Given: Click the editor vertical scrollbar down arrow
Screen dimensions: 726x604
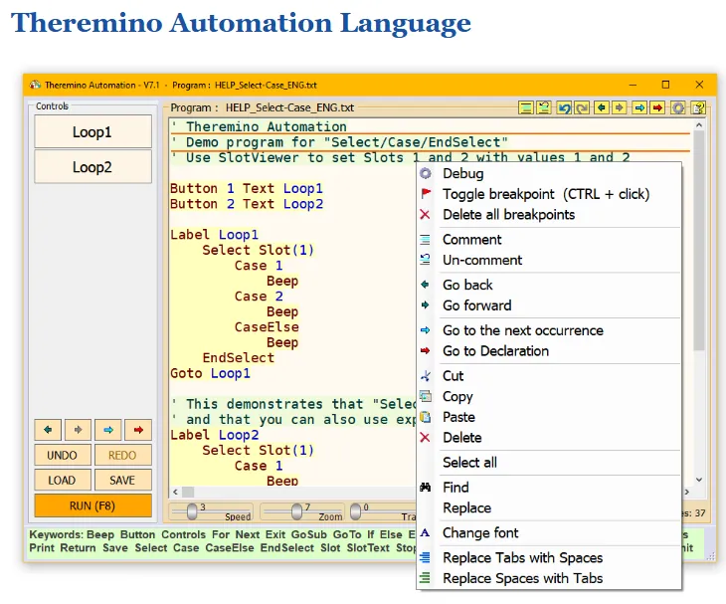Looking at the screenshot, I should coord(699,480).
